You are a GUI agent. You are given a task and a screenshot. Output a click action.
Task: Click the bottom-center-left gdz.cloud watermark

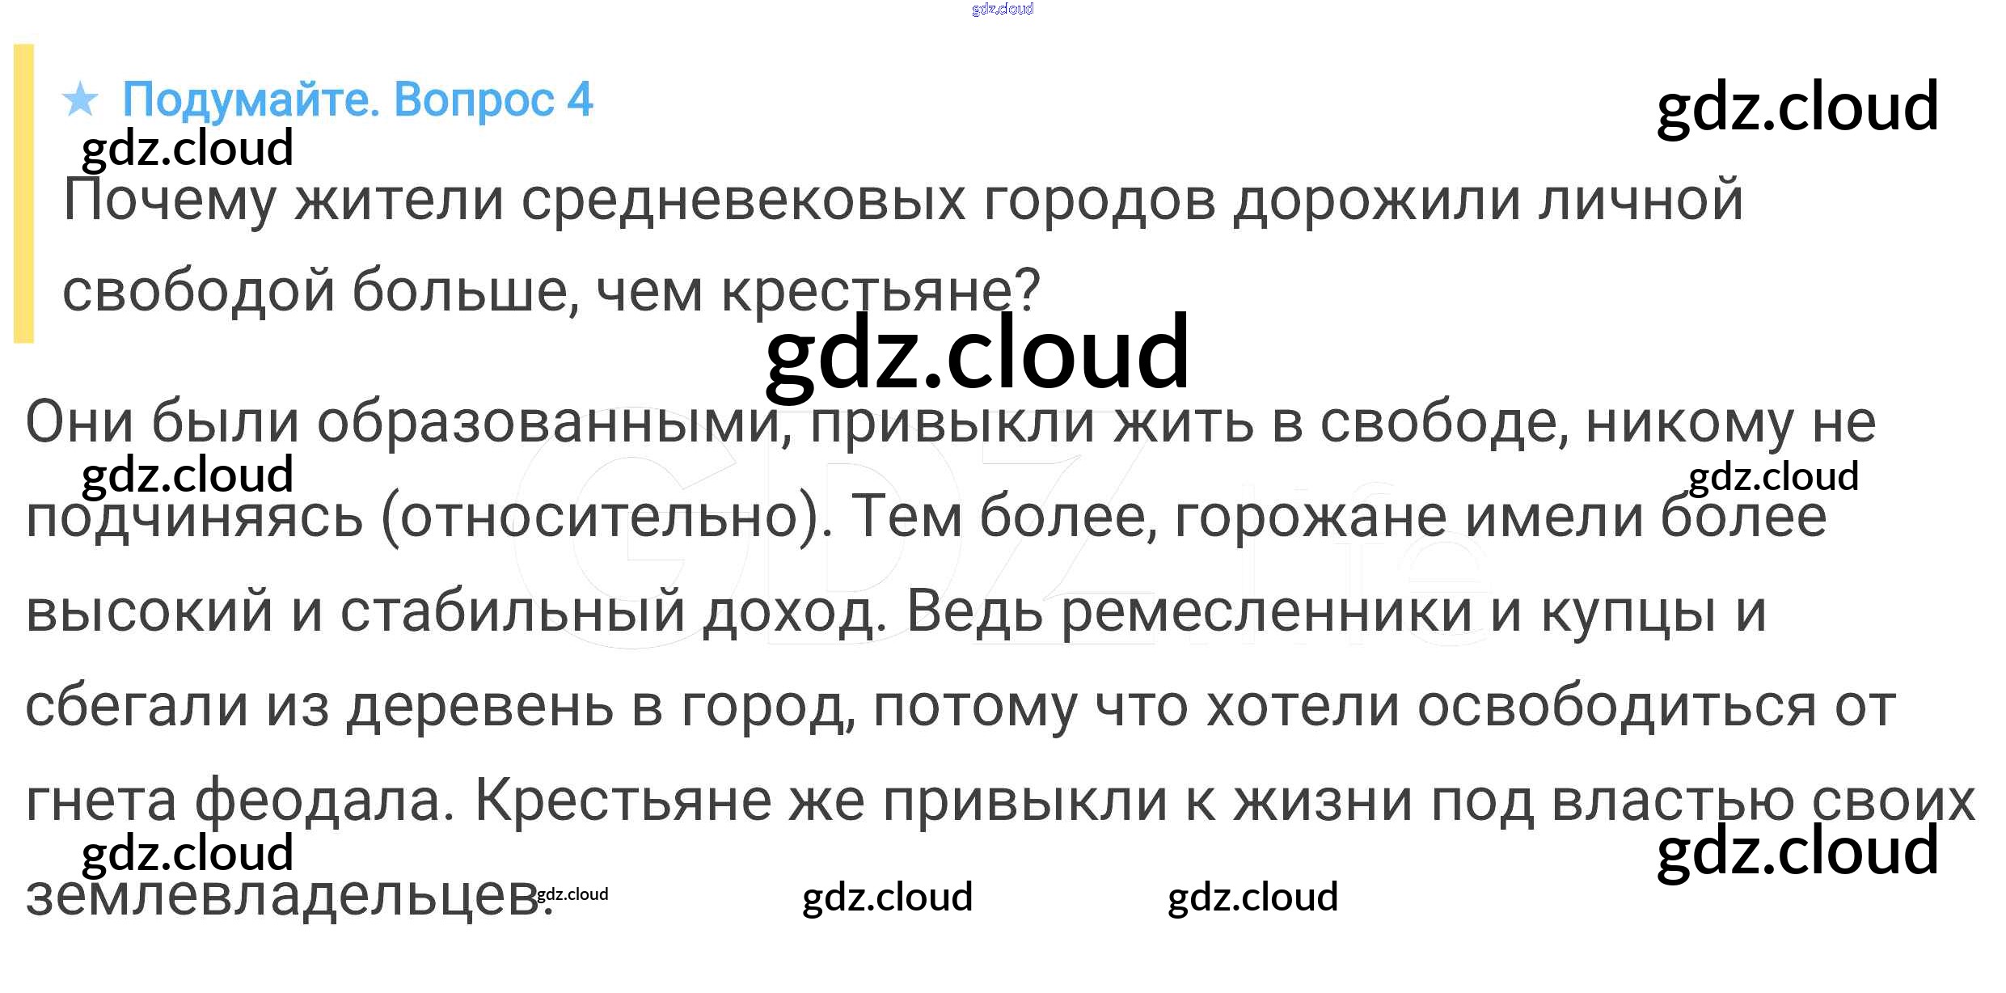886,897
